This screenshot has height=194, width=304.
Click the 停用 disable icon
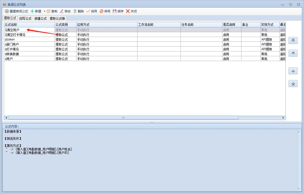[x=101, y=11]
